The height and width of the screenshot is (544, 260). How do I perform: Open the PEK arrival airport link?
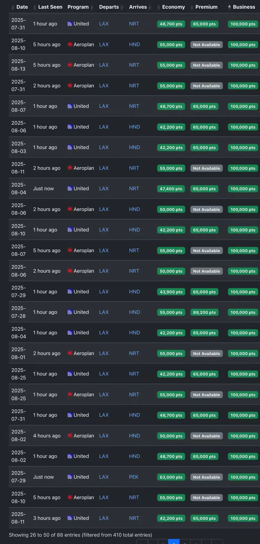tap(133, 477)
